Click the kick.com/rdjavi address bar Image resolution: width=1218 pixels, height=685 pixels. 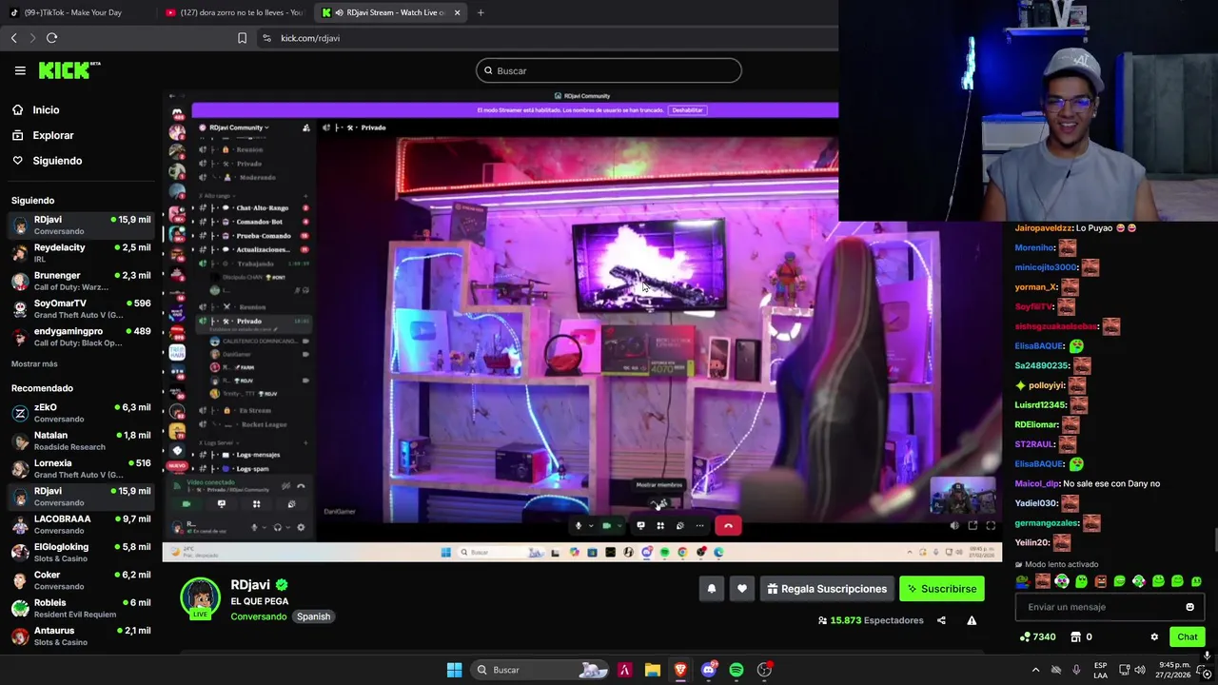[x=310, y=38]
